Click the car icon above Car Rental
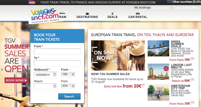201x107 pixels. (x=138, y=13)
